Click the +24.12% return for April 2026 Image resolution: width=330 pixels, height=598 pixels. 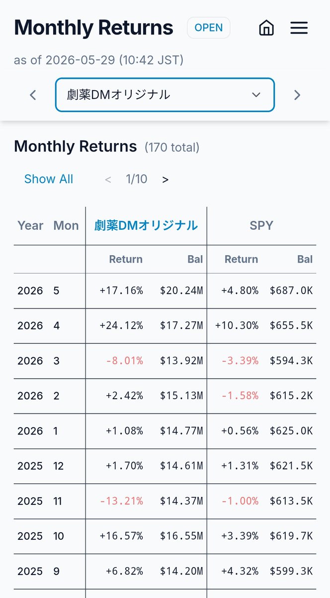121,326
